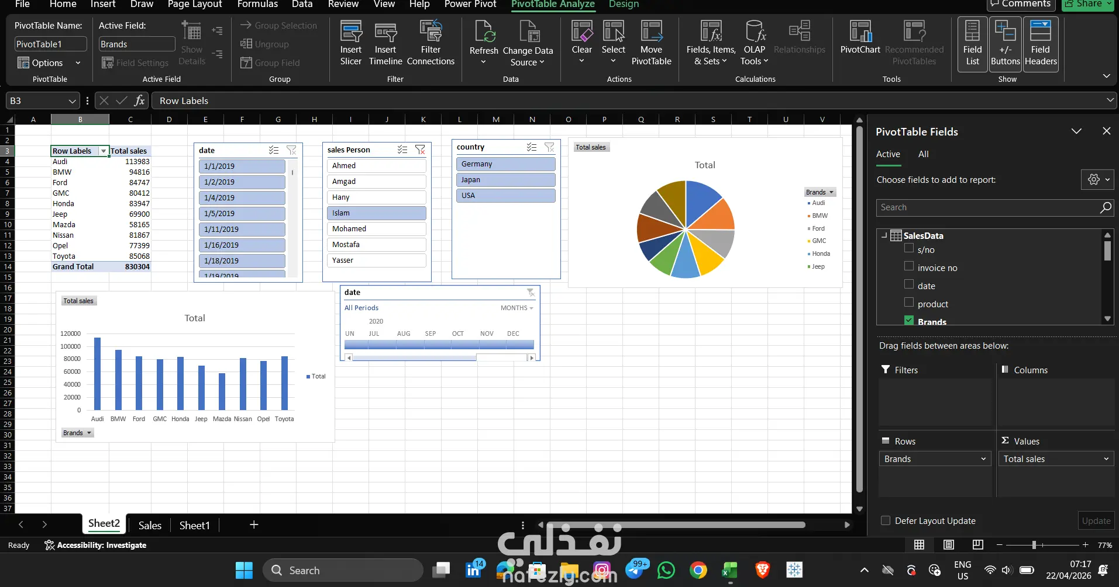Toggle Field Headers display
Viewport: 1119px width, 587px height.
coord(1041,44)
